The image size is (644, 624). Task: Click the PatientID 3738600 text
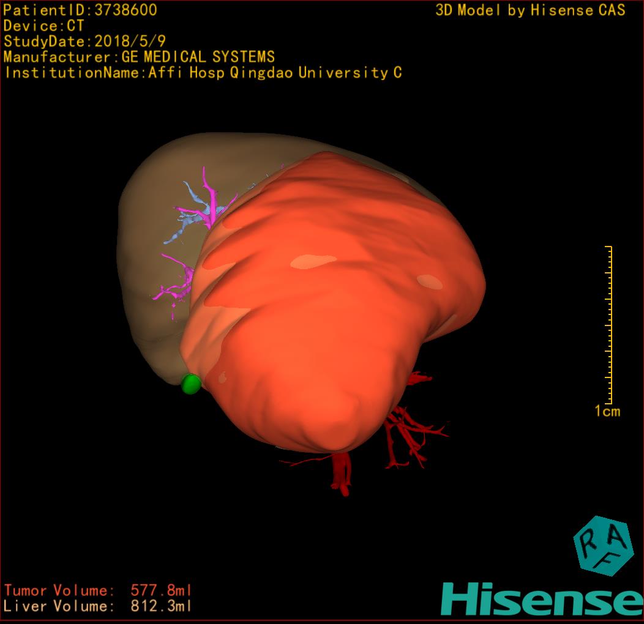80,10
